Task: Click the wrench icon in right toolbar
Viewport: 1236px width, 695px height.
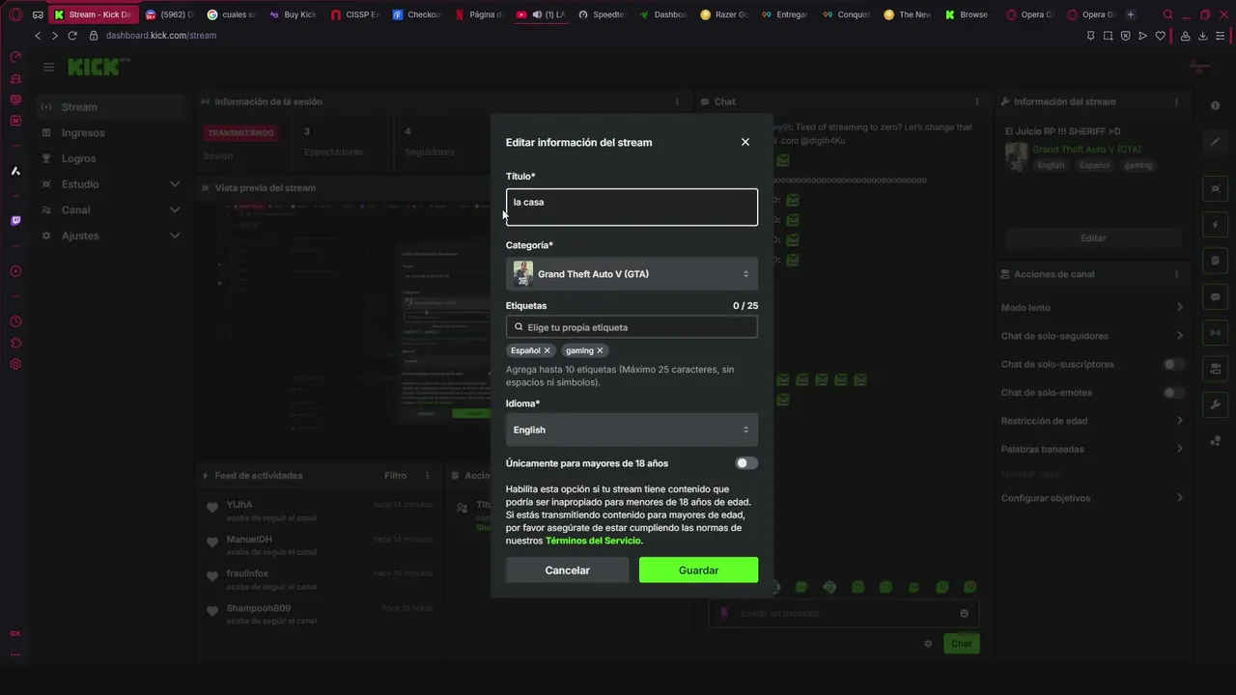Action: pos(1216,404)
